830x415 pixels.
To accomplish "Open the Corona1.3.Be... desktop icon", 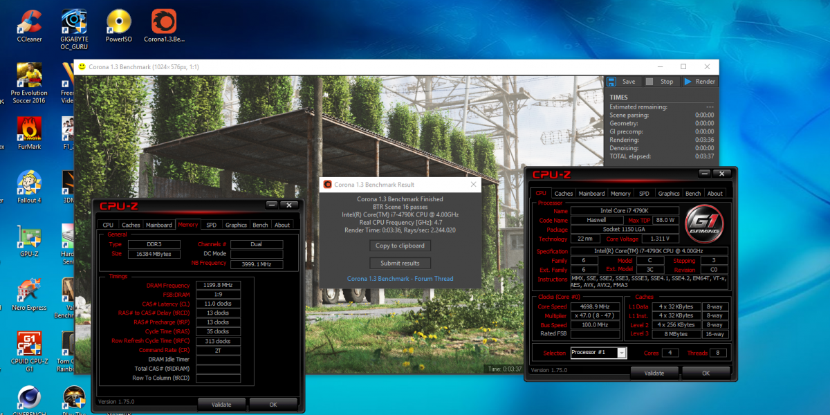I will point(164,26).
